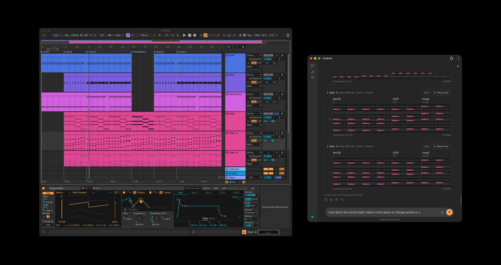Screen dimensions: 501x265
Task: Open the Shimmer unison dropdown
Action: pos(251,213)
